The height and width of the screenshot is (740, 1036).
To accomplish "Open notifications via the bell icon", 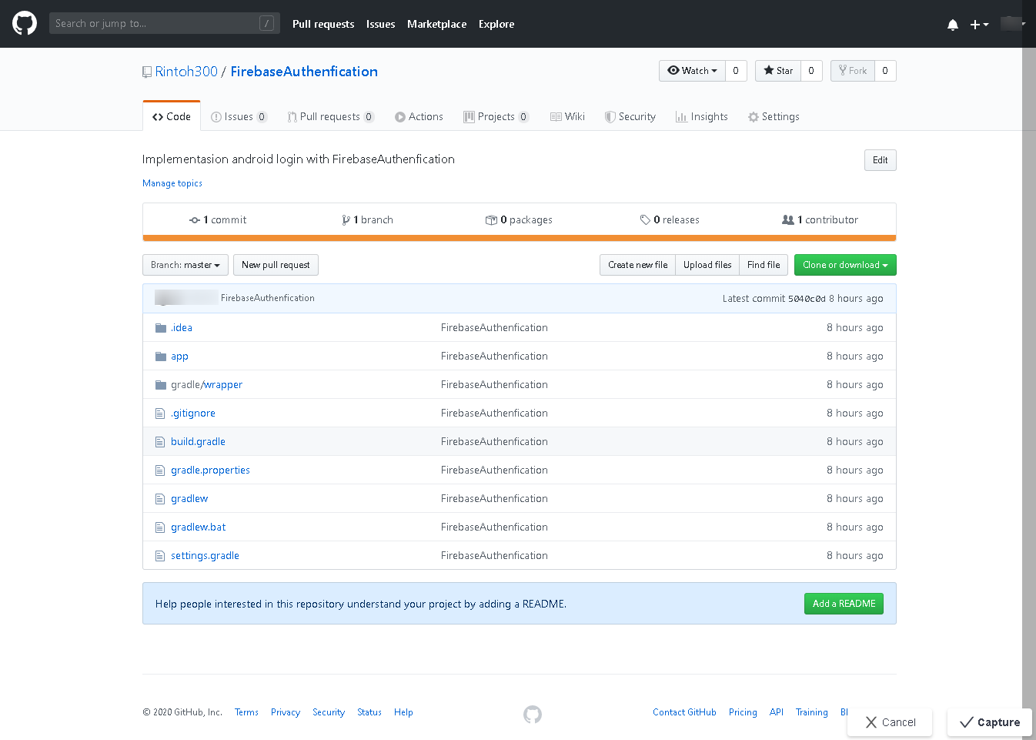I will (953, 25).
